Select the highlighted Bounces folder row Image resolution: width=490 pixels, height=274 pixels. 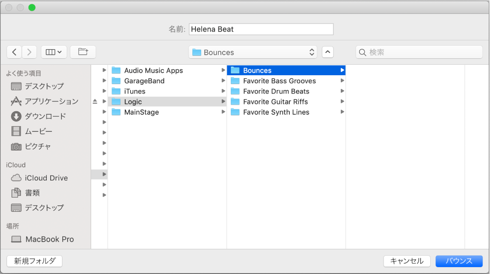[286, 70]
